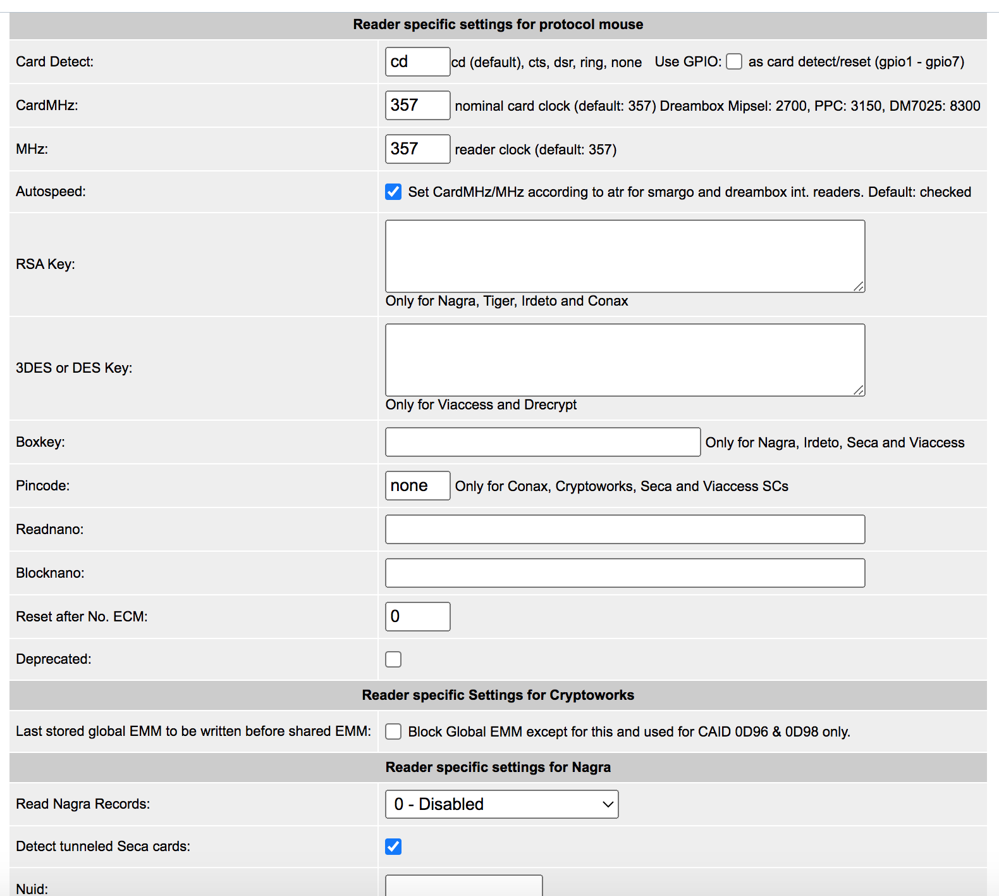This screenshot has height=896, width=999.
Task: Click 'Only for Viaccess and Drecrypt' text
Action: 481,405
